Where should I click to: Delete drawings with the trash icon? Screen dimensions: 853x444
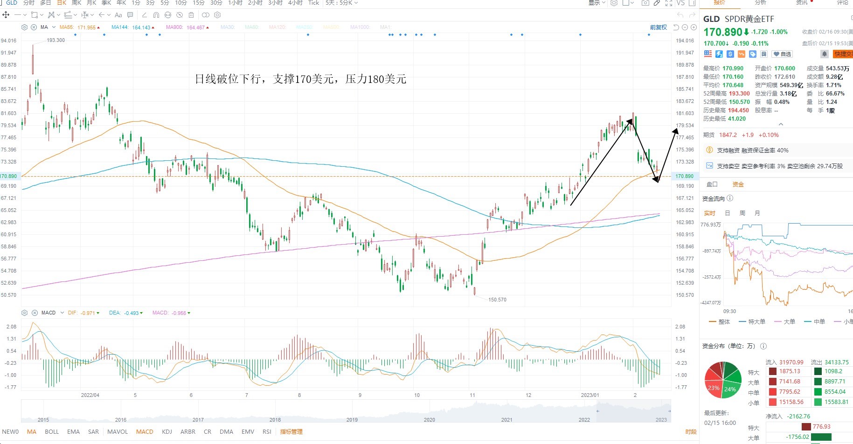pyautogui.click(x=191, y=15)
